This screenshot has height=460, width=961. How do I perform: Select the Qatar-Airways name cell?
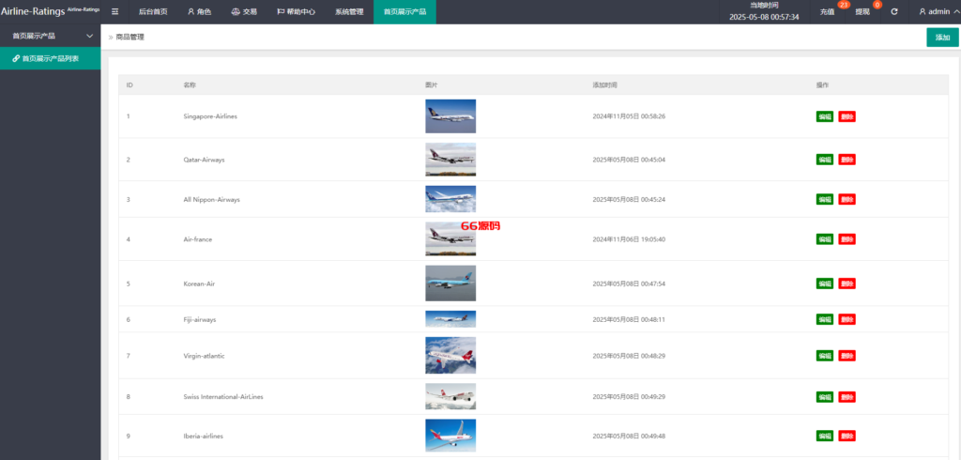click(204, 160)
